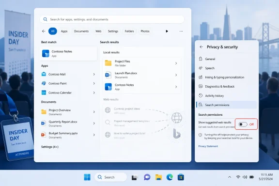Switch to Photos filter tab
Screen dimensions: 279x186
[145, 31]
